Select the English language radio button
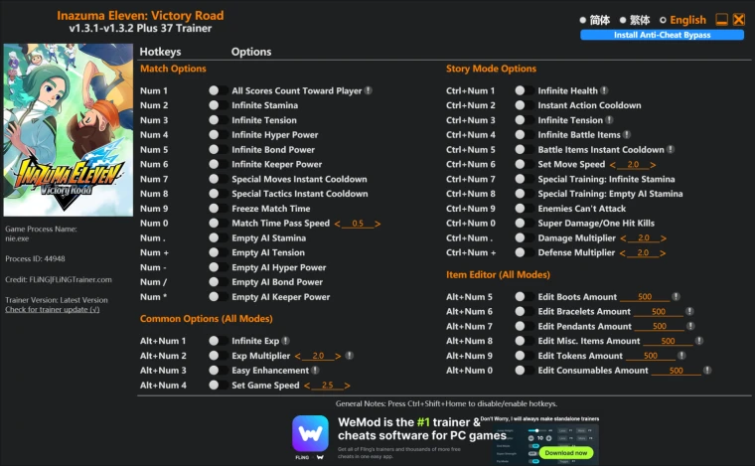 pos(664,20)
